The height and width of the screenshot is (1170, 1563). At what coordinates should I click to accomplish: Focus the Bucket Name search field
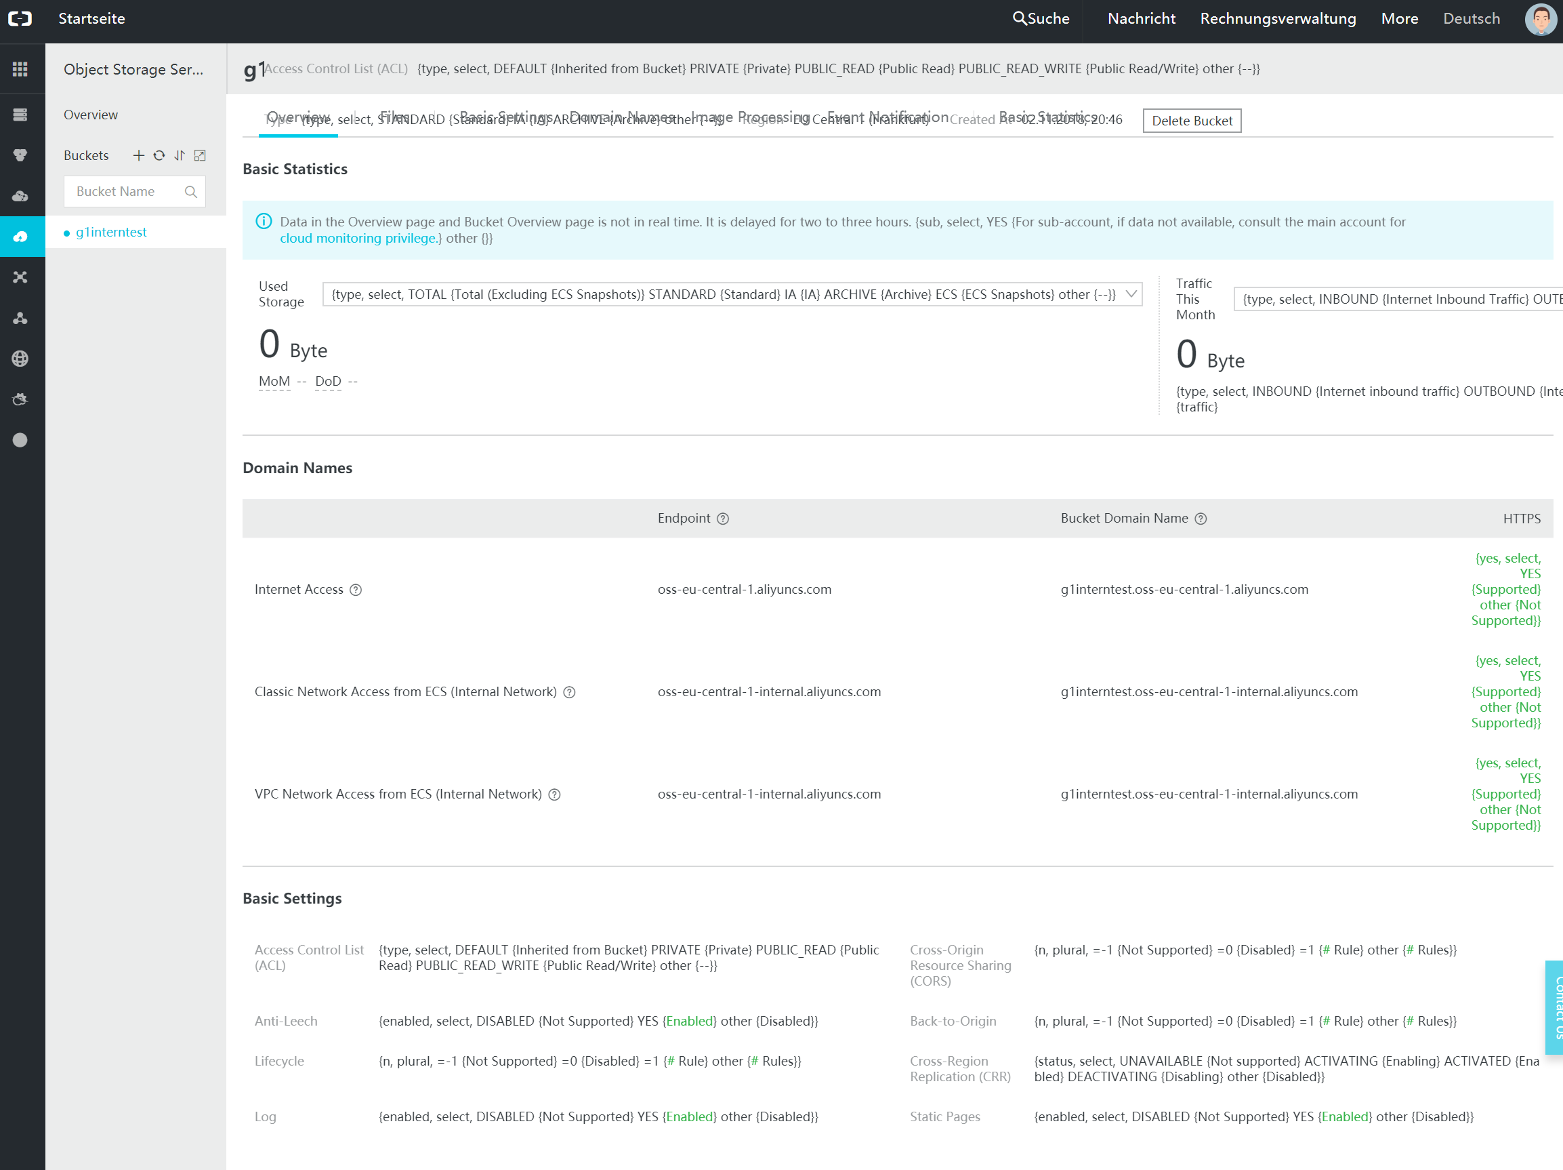pos(134,192)
